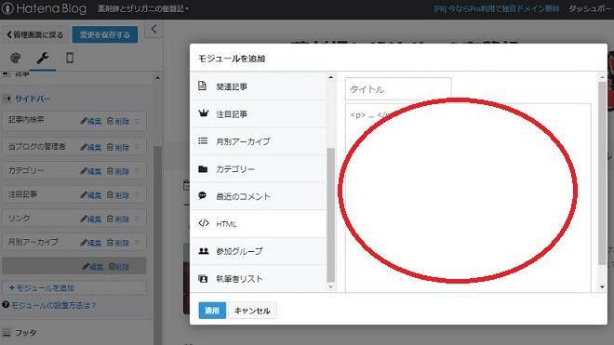This screenshot has height=345, width=614.
Task: Click the left panel scroll up arrow
Action: tap(158, 78)
